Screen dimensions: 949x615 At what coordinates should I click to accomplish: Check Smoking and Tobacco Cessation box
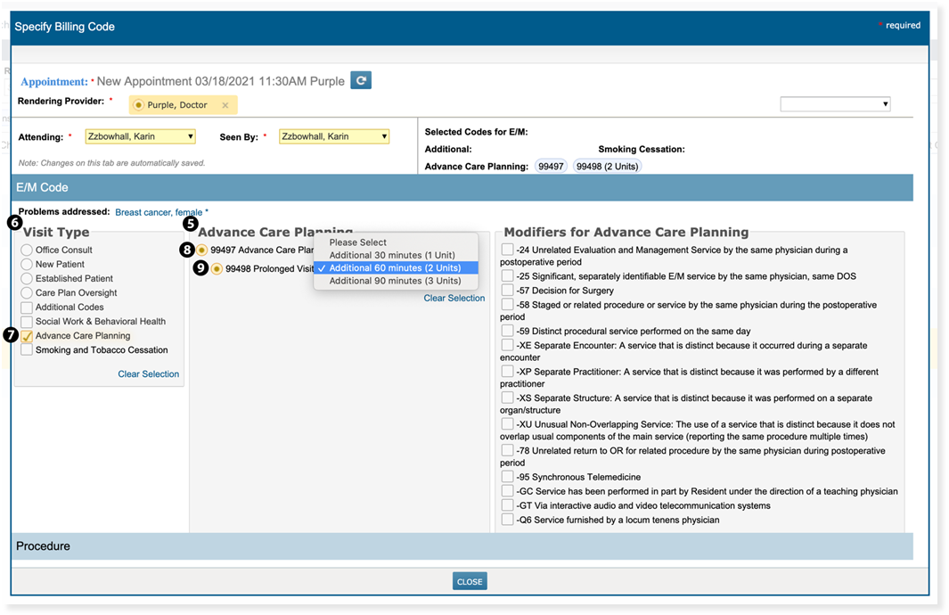click(x=28, y=350)
